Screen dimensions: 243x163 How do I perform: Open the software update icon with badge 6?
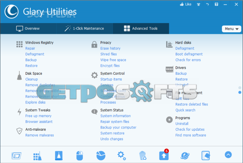(x=164, y=155)
